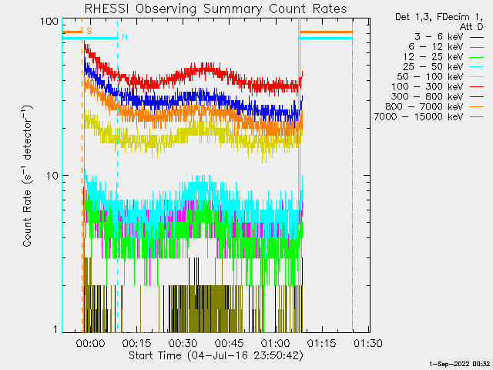
Task: Click the x-axis tick label '01:15'
Action: [322, 343]
